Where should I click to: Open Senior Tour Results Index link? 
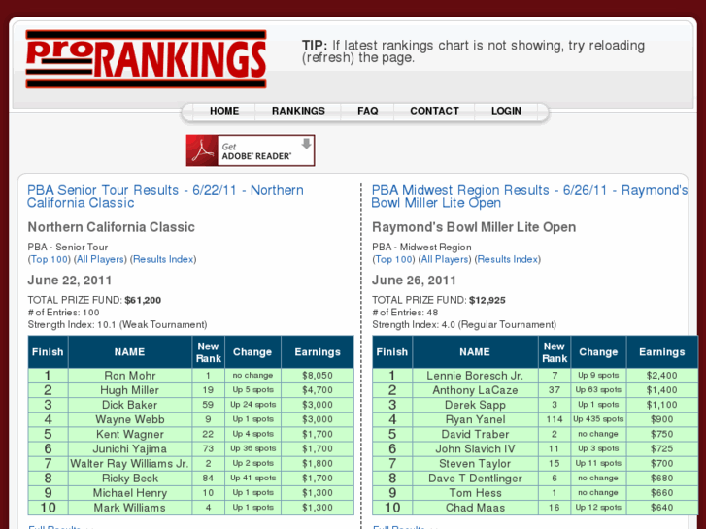163,259
